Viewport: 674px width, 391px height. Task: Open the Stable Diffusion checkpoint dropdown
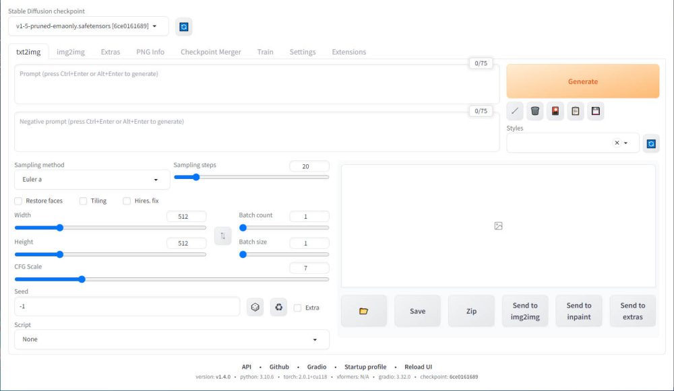[88, 26]
